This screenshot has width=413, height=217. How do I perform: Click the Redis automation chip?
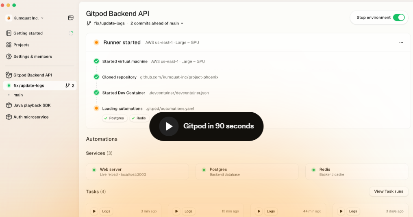(139, 118)
